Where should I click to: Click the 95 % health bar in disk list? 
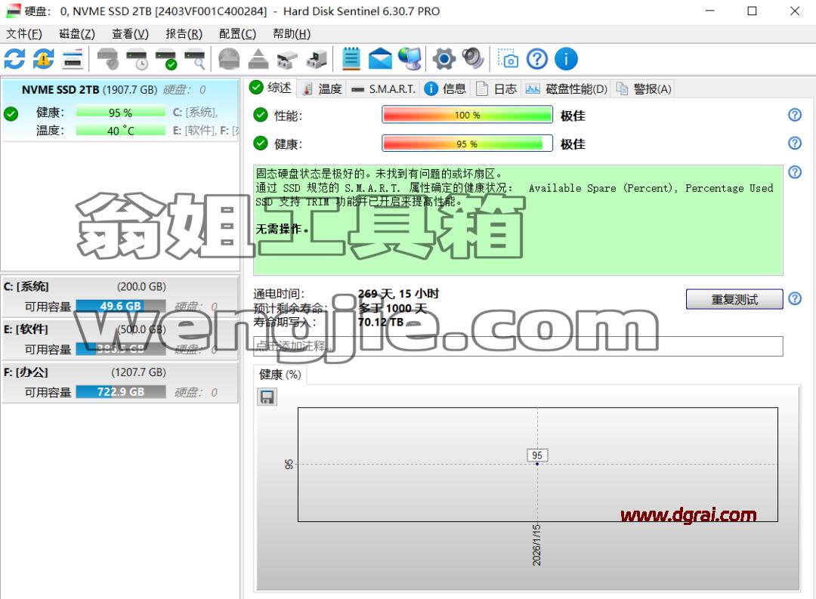point(121,113)
